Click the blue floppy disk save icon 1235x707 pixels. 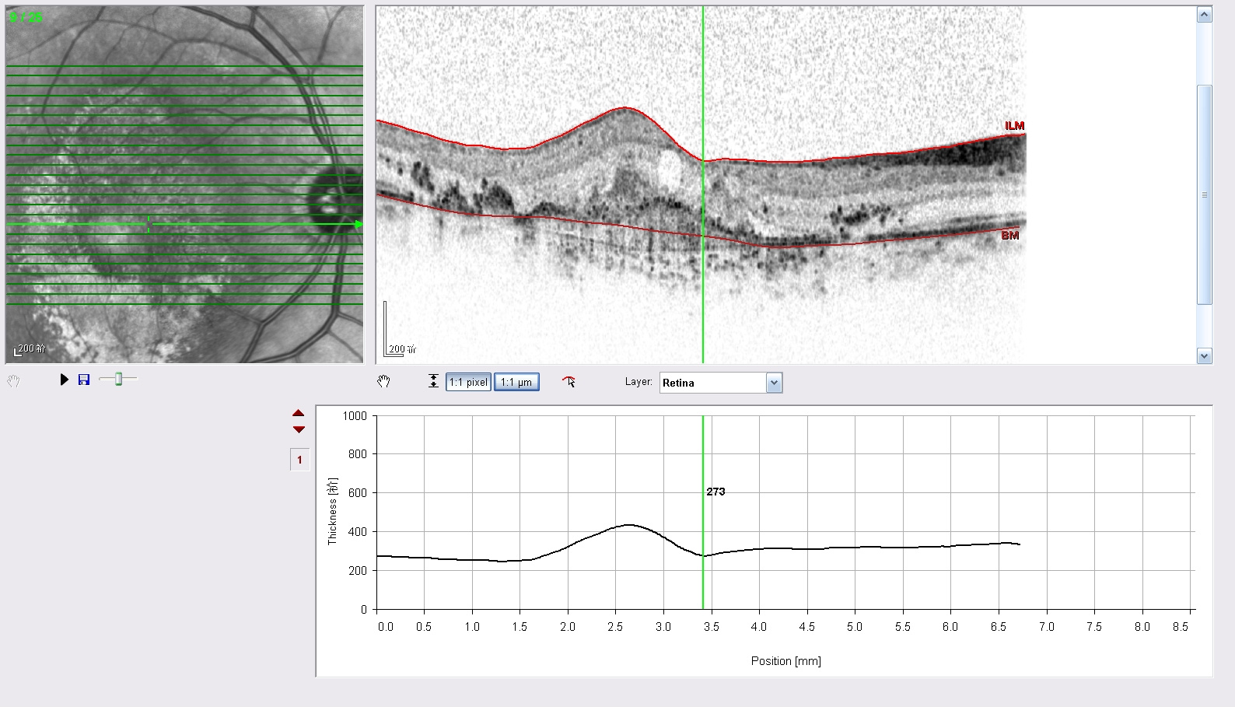coord(84,380)
